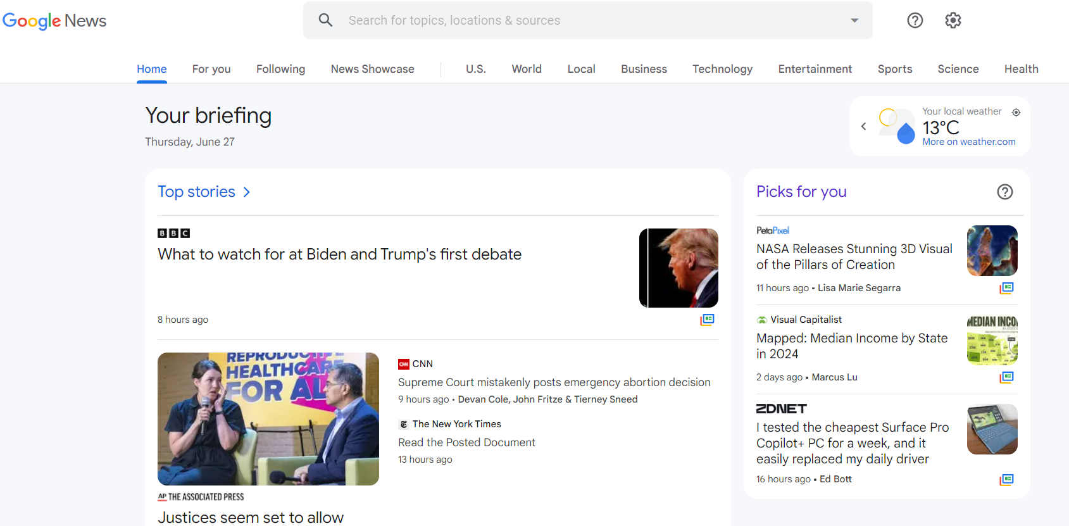Open the Science section

point(958,69)
